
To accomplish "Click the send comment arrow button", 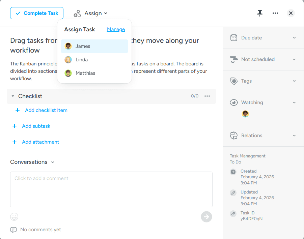I will click(x=206, y=217).
